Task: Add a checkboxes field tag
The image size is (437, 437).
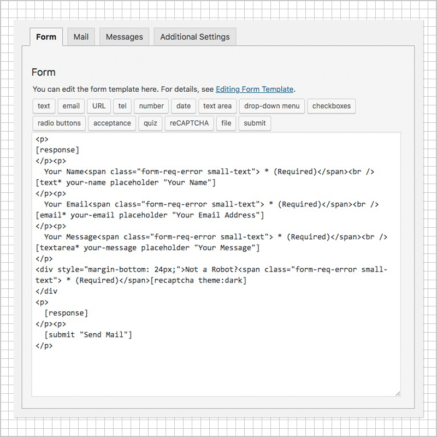Action: 332,106
